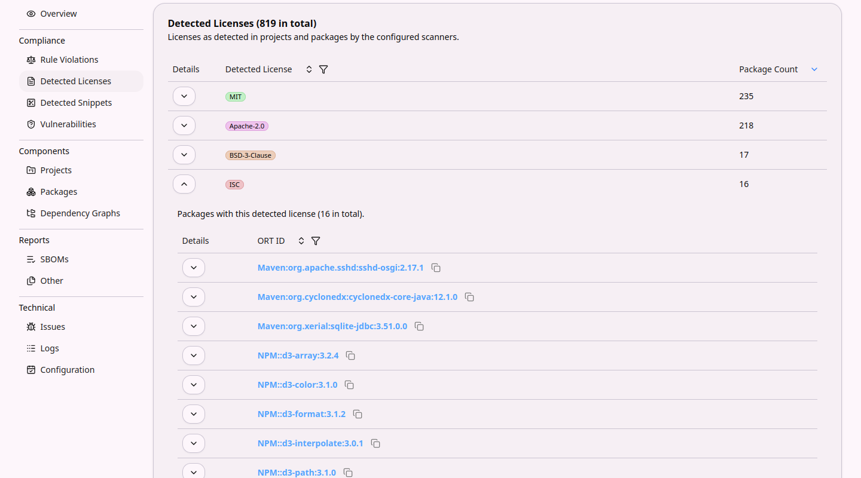This screenshot has width=861, height=478.
Task: Open the SBOMs reports page
Action: click(81, 259)
